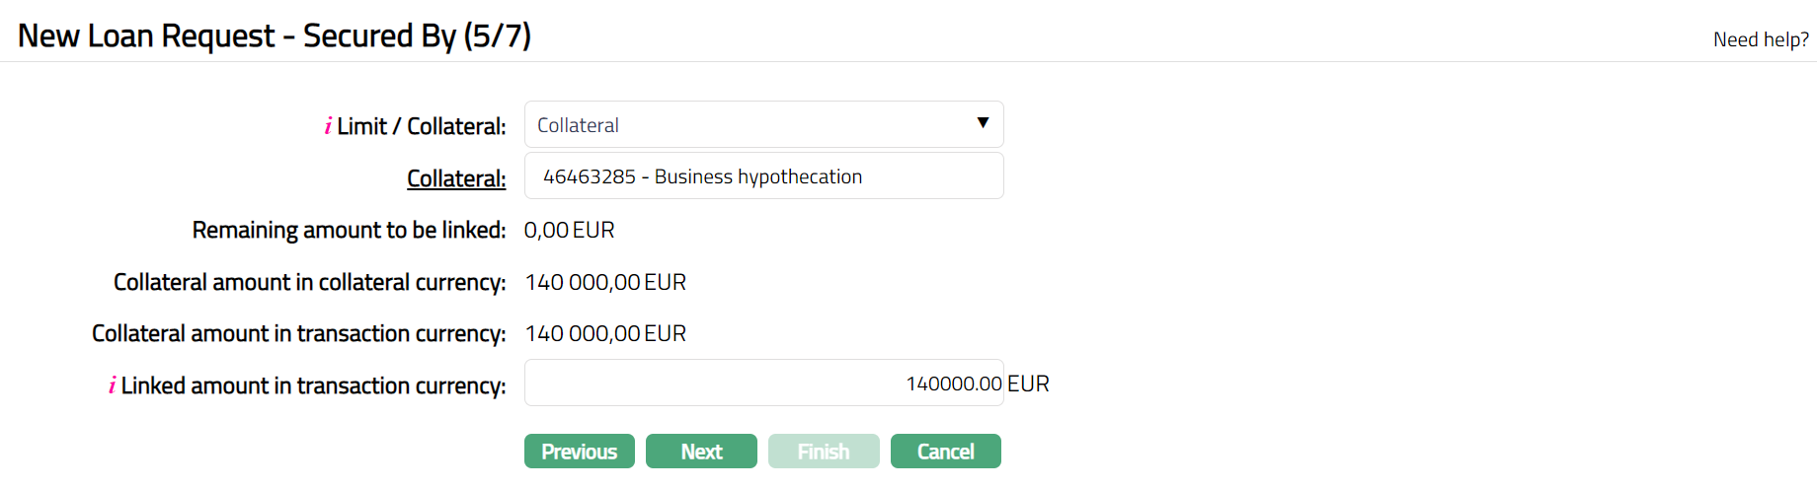Image resolution: width=1817 pixels, height=489 pixels.
Task: Click info icon beside Linked amount label
Action: click(112, 385)
